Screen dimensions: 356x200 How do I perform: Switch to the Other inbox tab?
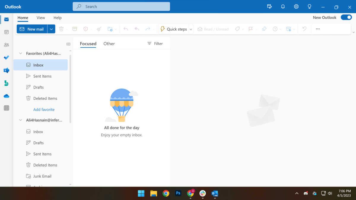click(109, 44)
